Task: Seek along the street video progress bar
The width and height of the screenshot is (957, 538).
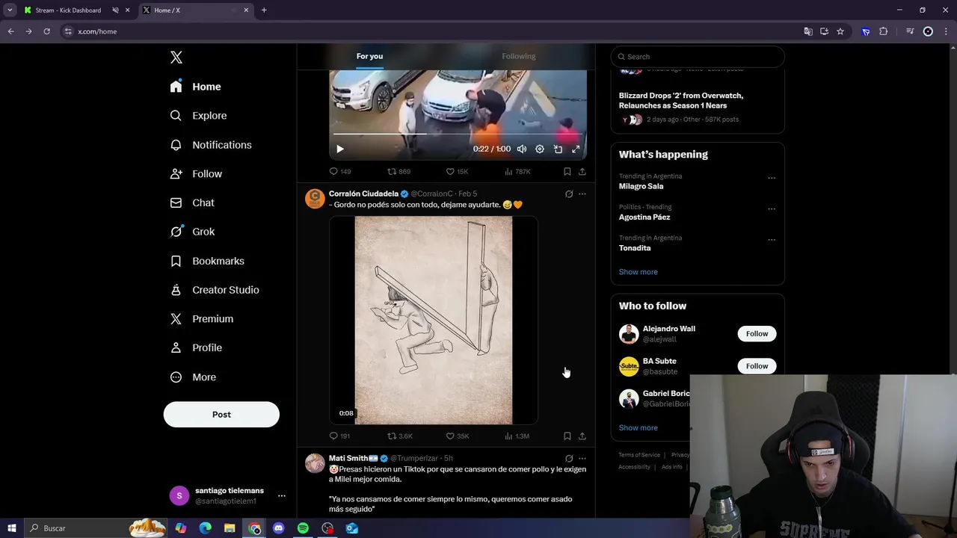Action: point(458,134)
